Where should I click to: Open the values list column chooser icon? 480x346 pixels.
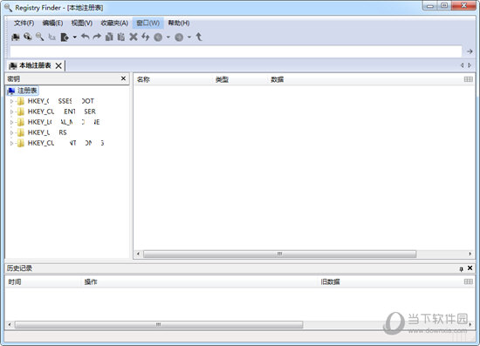pyautogui.click(x=469, y=79)
